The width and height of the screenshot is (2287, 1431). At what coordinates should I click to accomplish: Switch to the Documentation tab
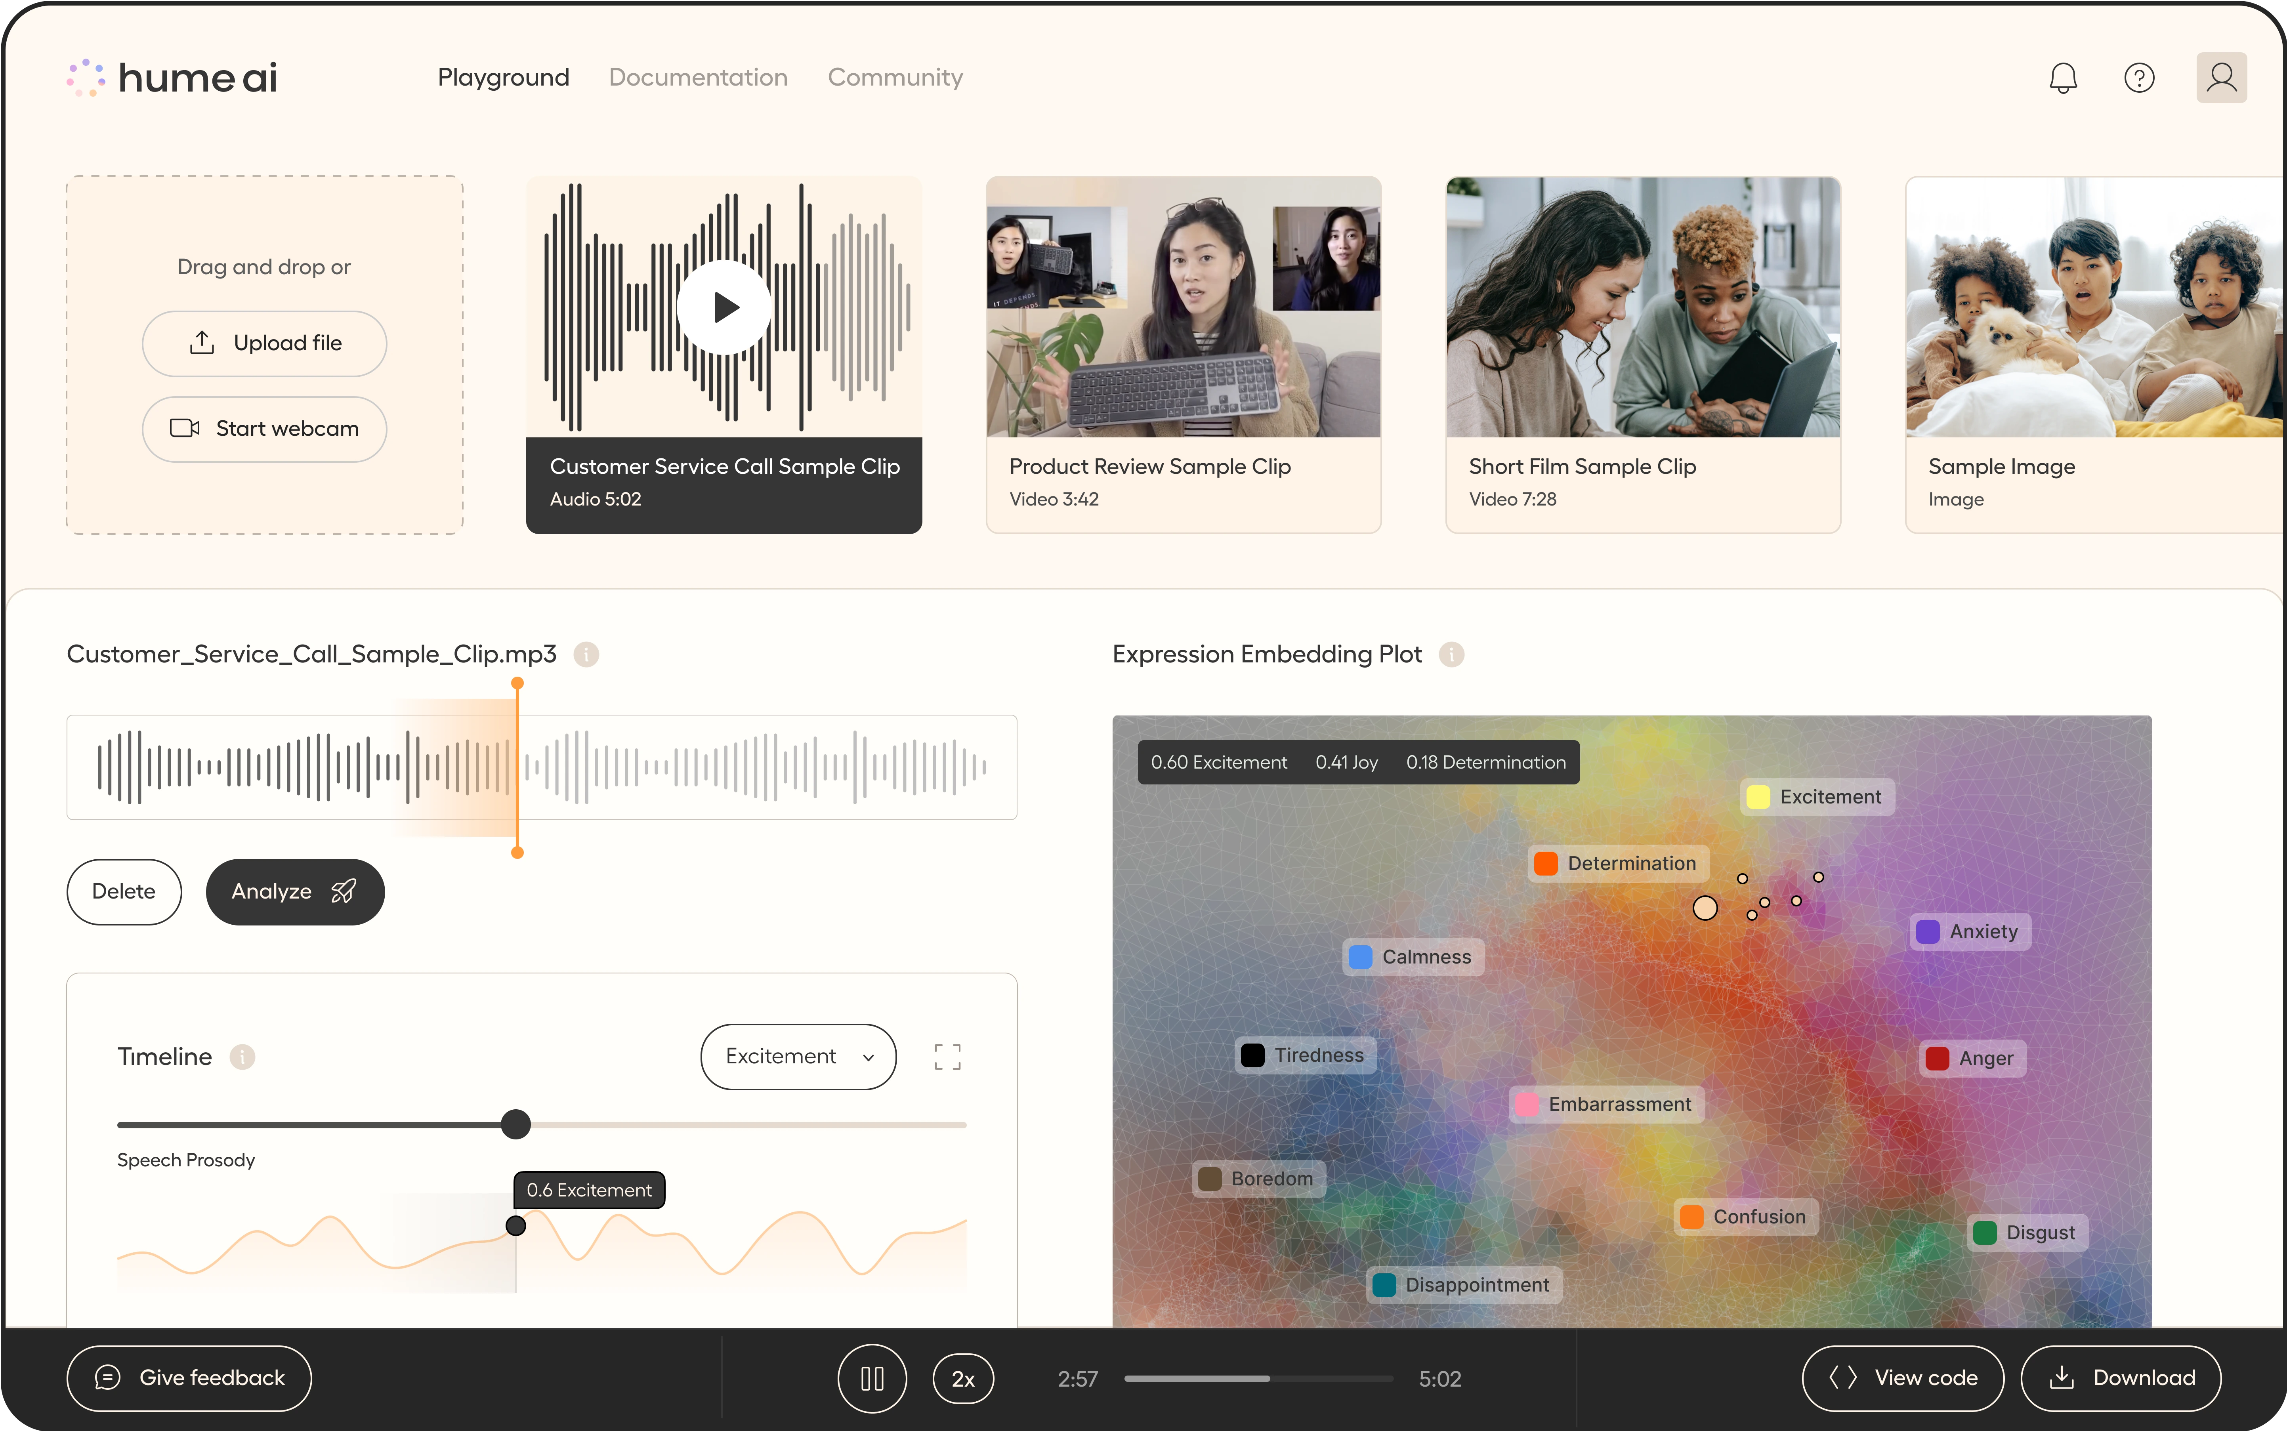[x=698, y=78]
